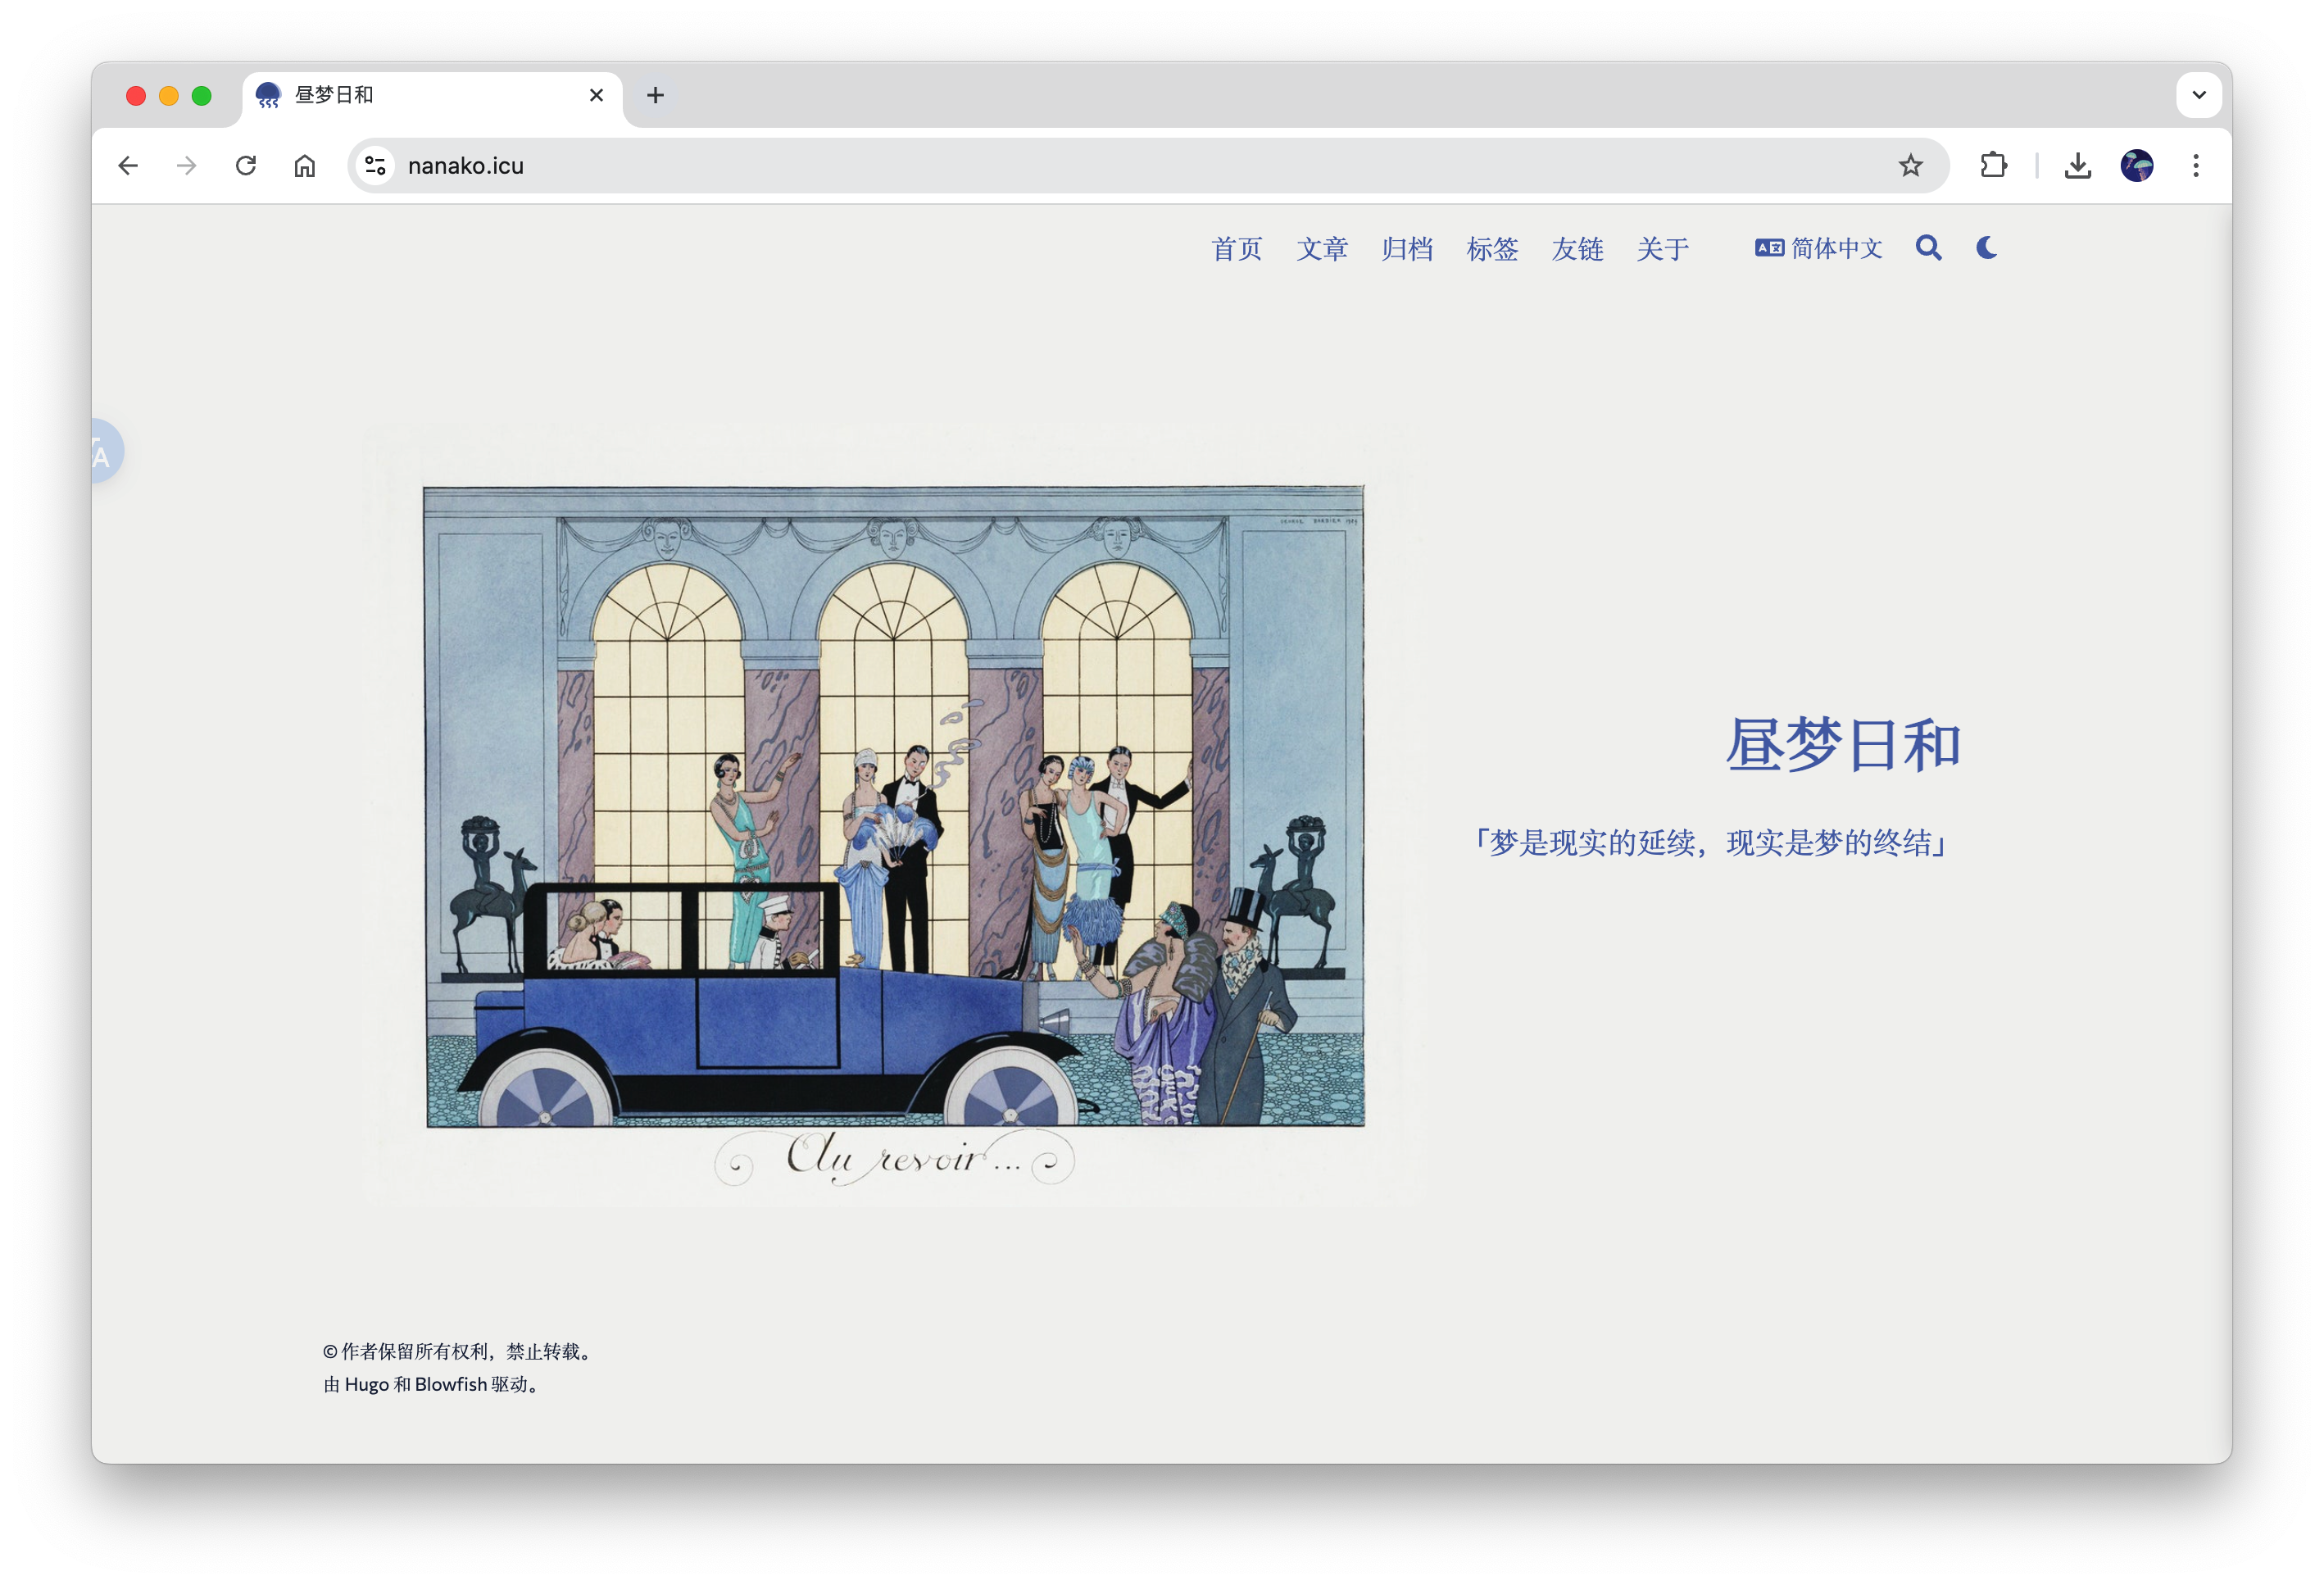
Task: Expand the tab search chevron
Action: coord(2198,95)
